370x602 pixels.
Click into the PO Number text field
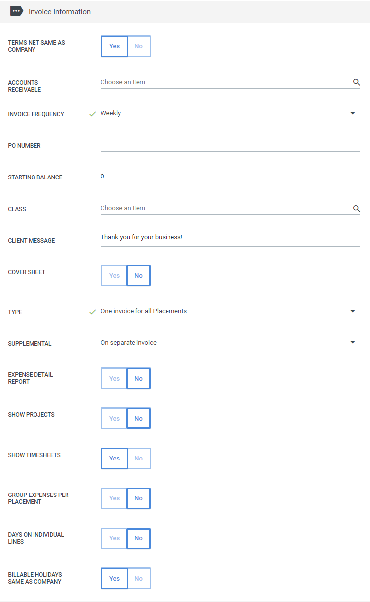click(230, 145)
